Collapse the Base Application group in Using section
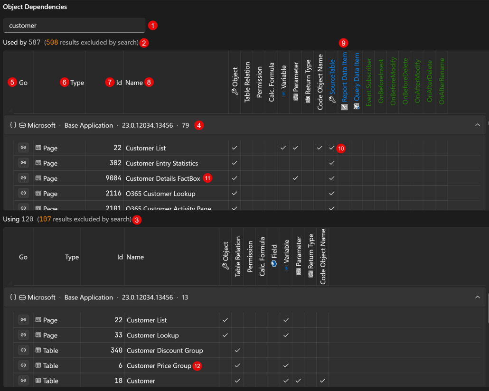 point(478,297)
